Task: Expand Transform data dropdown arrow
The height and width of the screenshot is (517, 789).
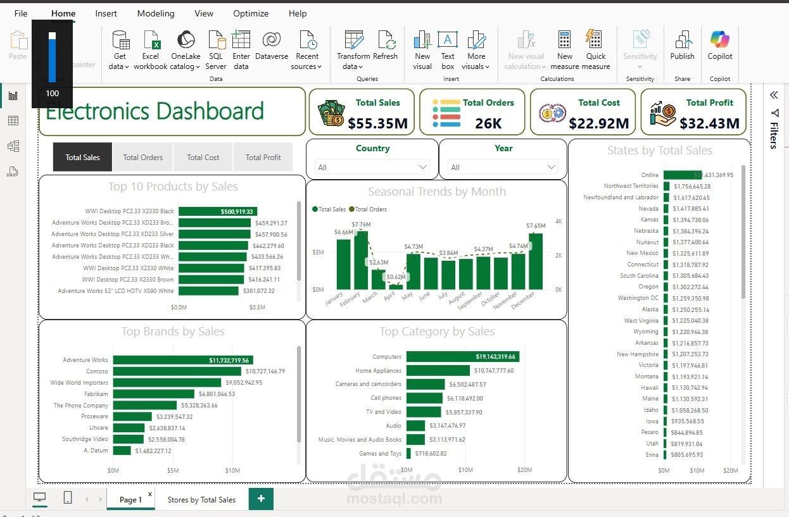Action: pos(360,66)
